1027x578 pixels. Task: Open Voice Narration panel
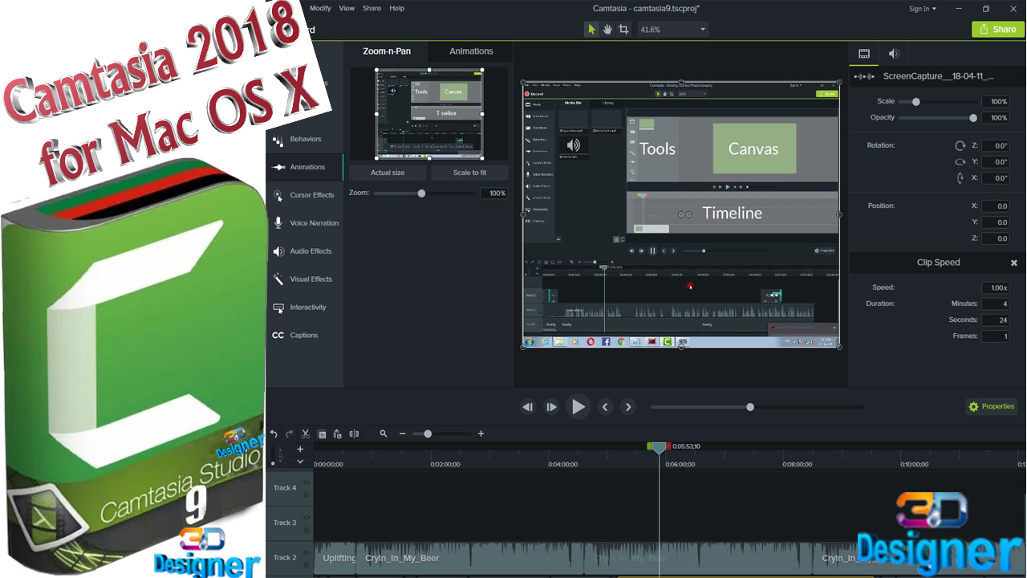tap(304, 223)
